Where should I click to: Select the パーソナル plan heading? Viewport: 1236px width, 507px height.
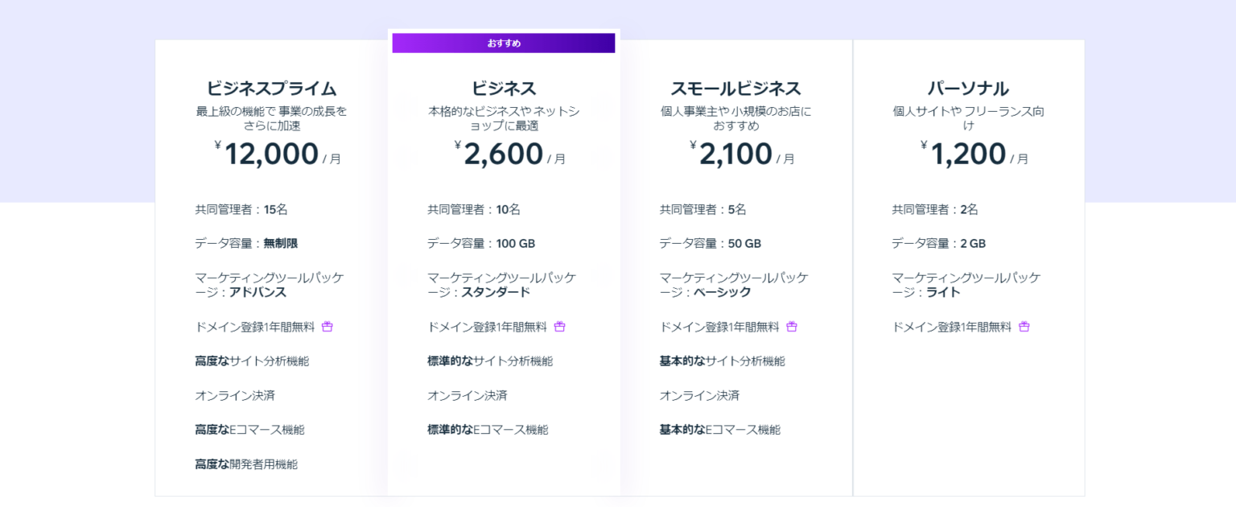(x=968, y=89)
